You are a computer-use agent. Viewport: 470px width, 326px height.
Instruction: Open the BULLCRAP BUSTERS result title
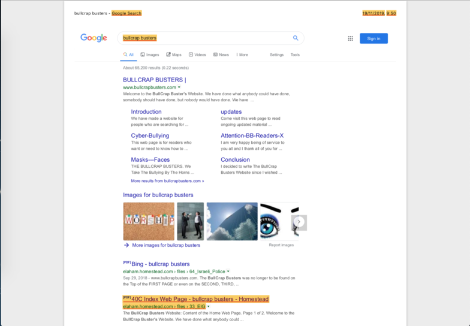tap(155, 80)
